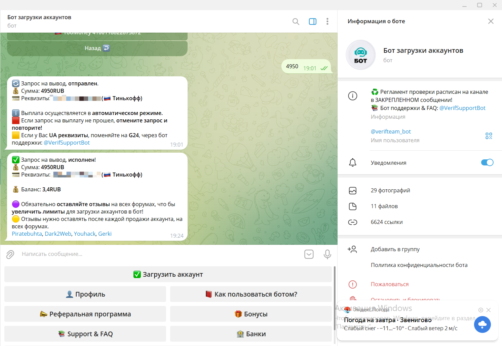Viewport: 502px width, 346px height.
Task: Click the paperclip attach file icon
Action: [10, 254]
